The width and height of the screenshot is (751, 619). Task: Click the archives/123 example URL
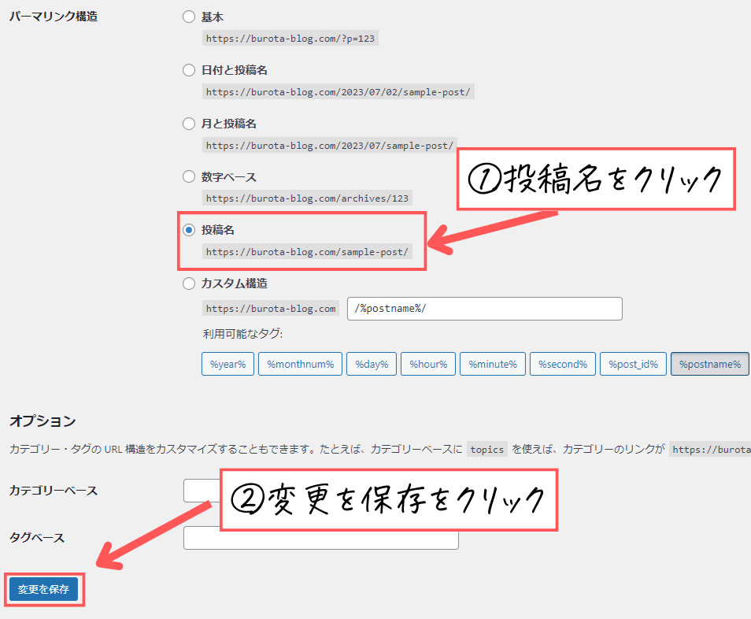307,198
